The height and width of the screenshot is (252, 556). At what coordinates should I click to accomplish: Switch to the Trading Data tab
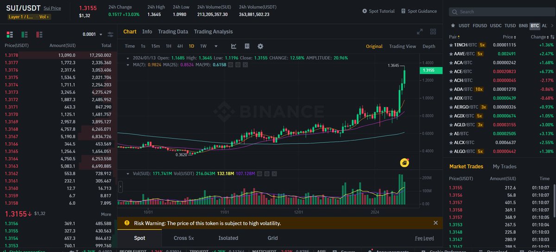coord(173,31)
